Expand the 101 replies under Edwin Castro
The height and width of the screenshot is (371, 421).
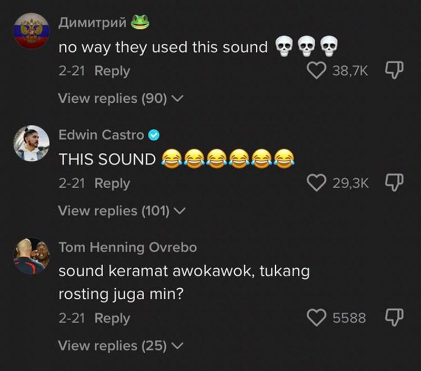(122, 211)
